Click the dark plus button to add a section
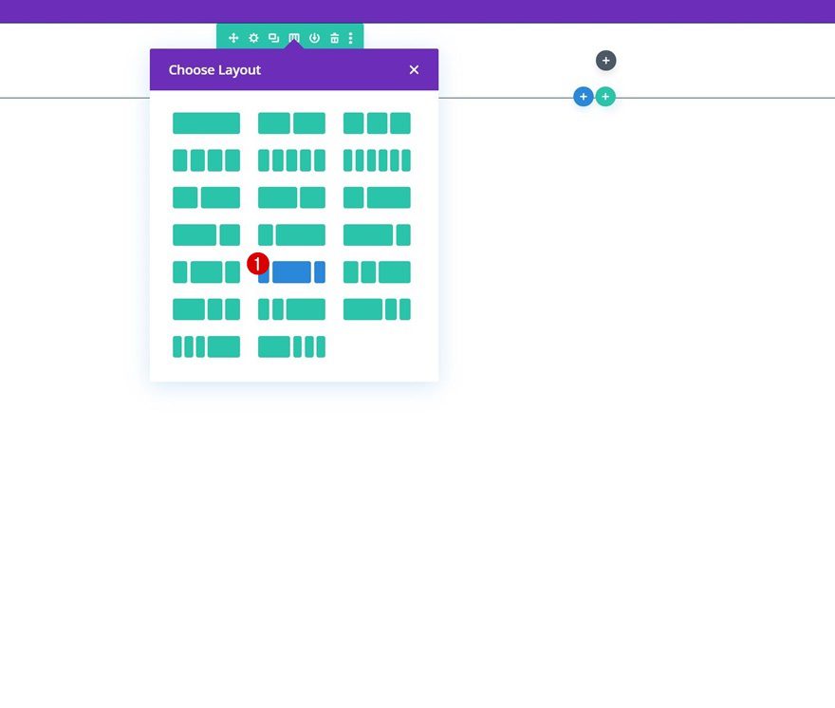 [605, 60]
